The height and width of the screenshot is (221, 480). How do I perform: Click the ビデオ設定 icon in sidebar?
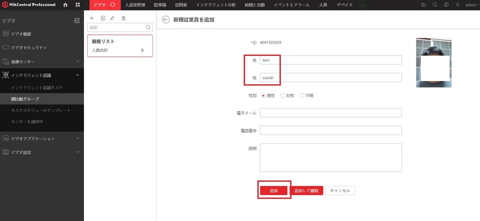(x=6, y=152)
